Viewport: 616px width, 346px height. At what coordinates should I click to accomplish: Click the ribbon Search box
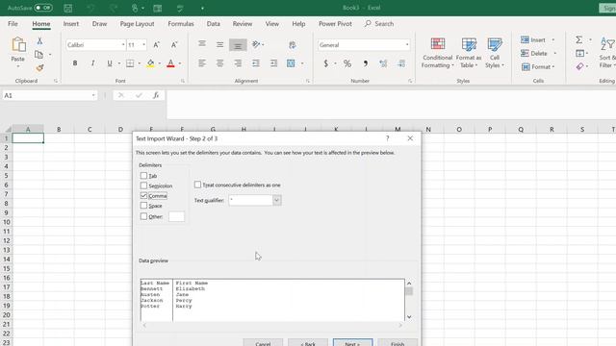coord(379,24)
